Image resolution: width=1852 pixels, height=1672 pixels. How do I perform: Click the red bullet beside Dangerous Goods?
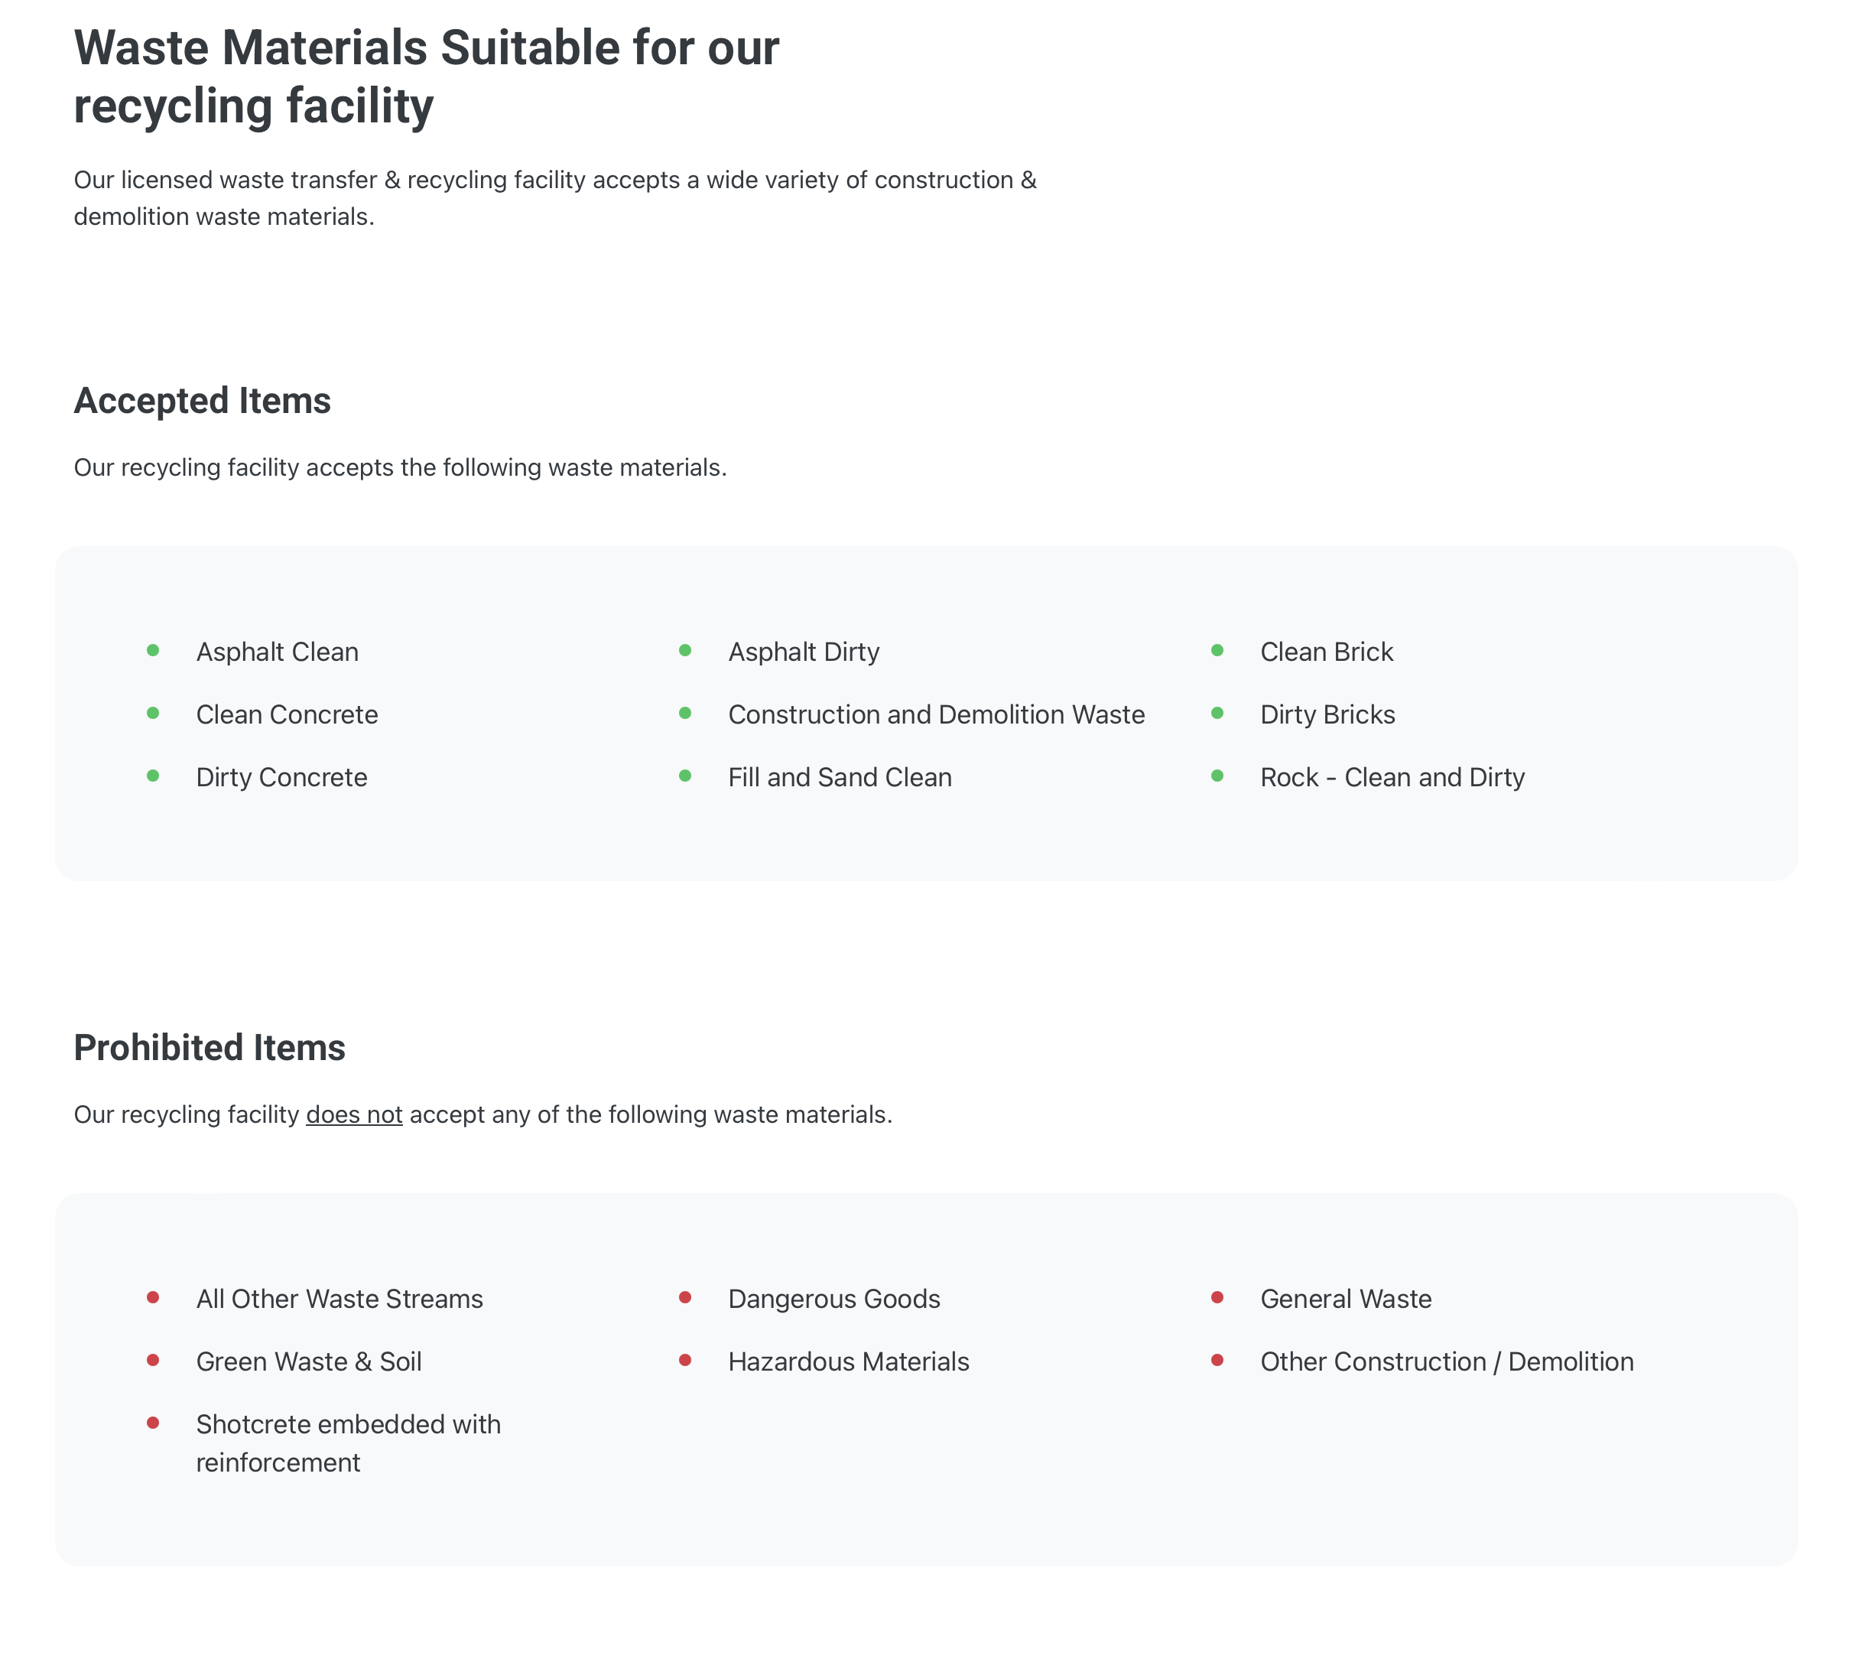pos(685,1297)
